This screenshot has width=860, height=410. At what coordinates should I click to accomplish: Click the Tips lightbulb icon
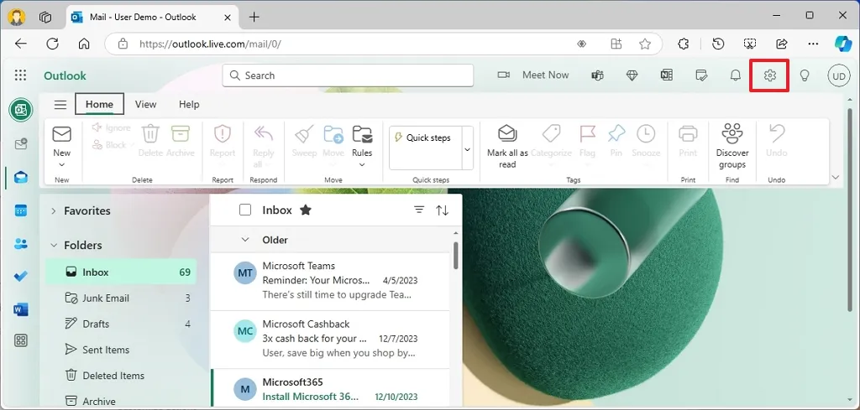804,75
